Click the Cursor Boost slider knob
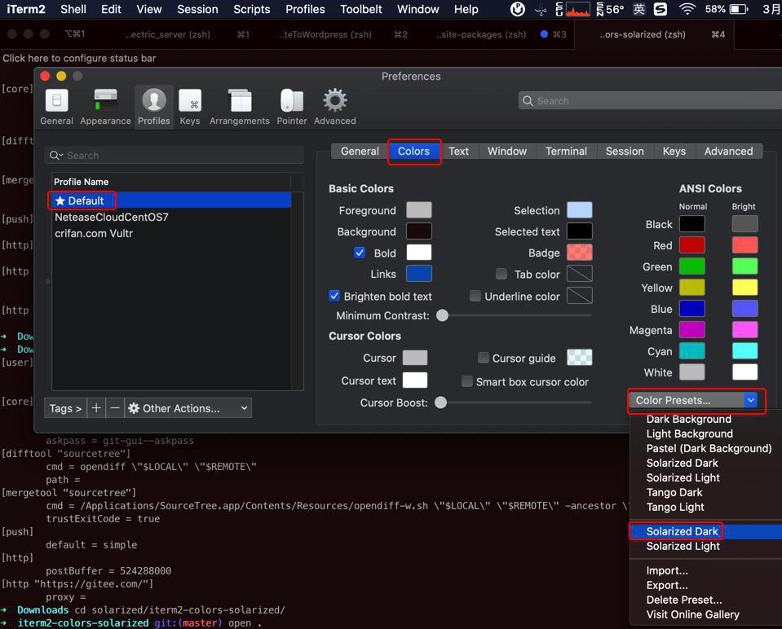The image size is (782, 629). click(441, 402)
